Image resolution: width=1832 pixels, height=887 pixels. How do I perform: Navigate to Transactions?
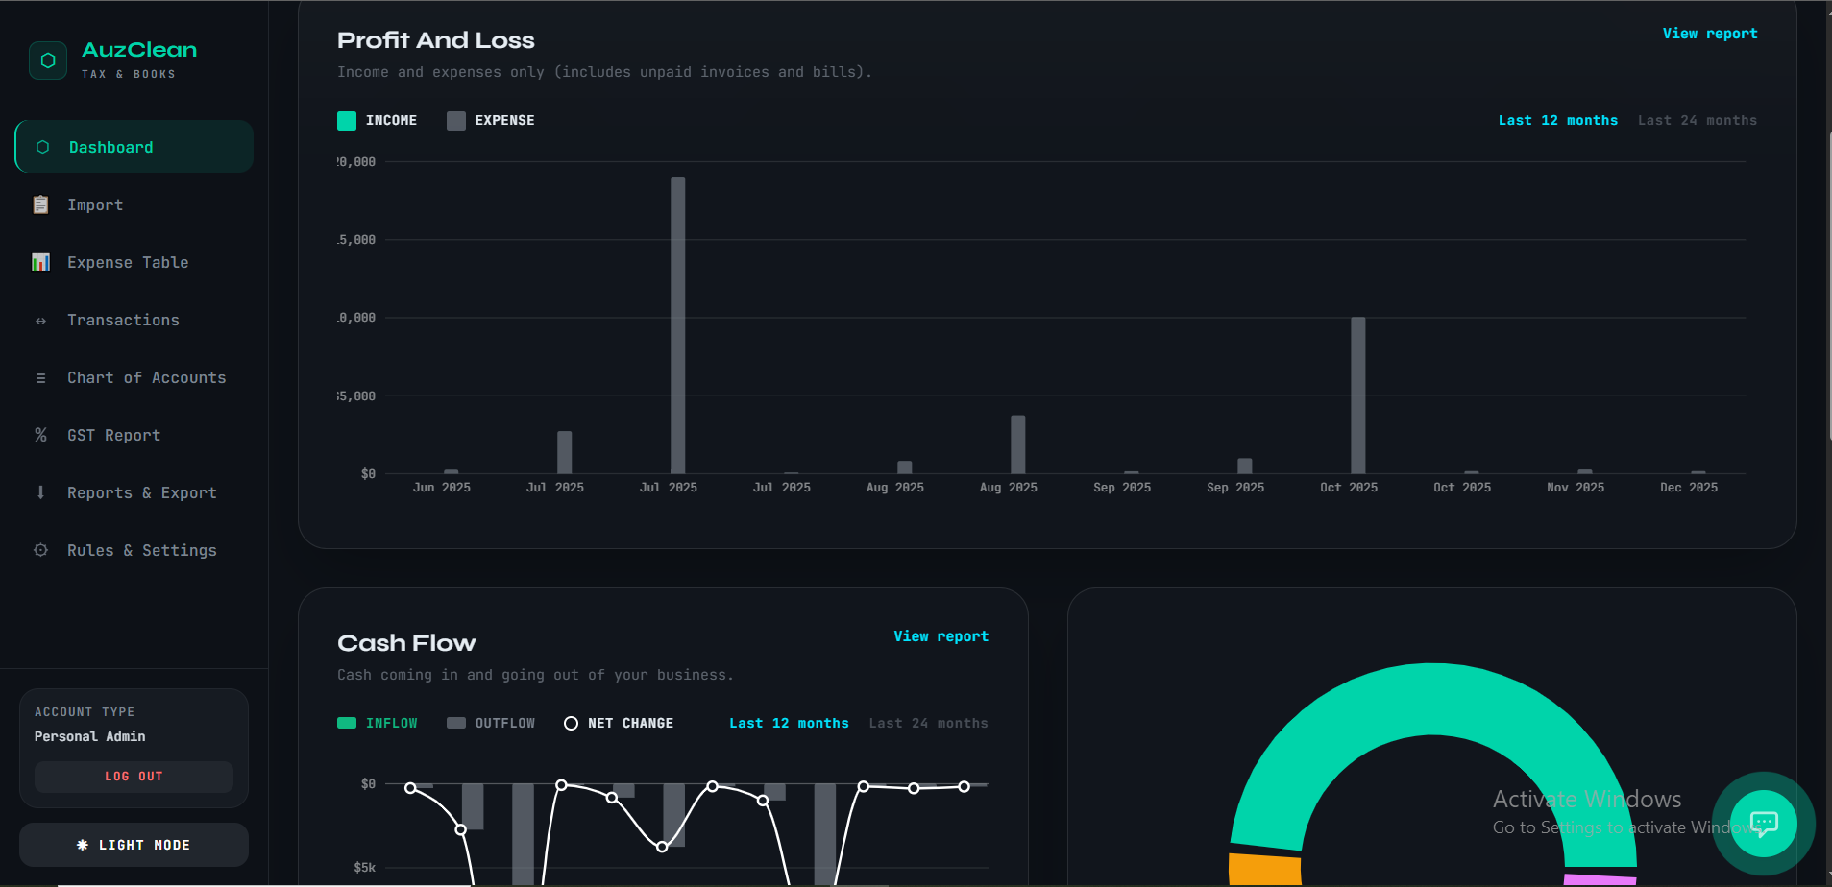click(x=134, y=320)
